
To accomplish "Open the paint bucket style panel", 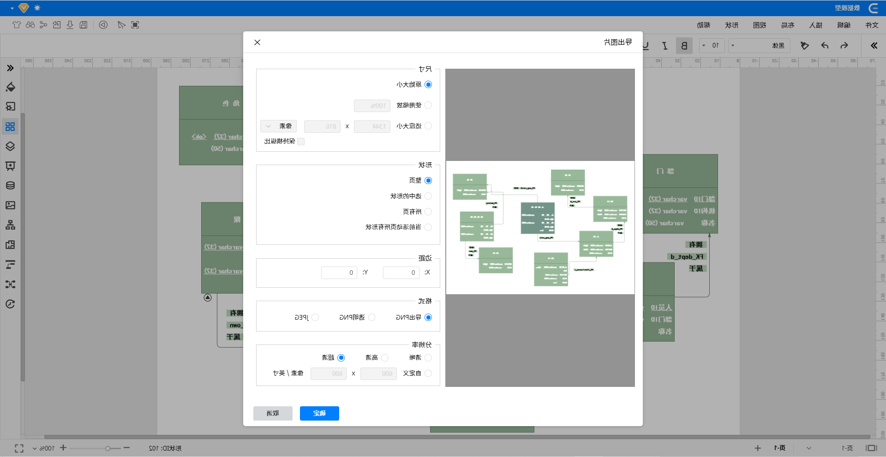I will click(x=10, y=87).
